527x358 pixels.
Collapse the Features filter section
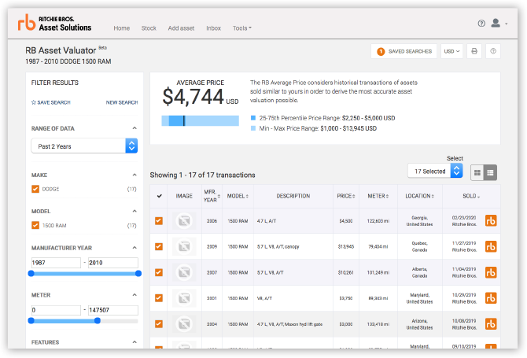[135, 341]
